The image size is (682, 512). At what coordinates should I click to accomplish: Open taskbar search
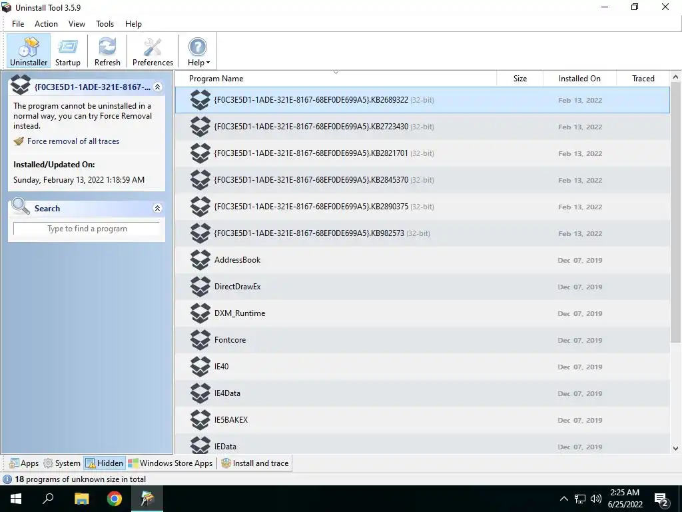pyautogui.click(x=48, y=499)
